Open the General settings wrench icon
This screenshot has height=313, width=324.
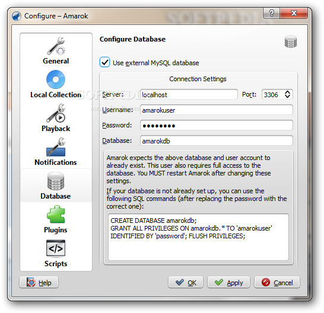point(56,46)
